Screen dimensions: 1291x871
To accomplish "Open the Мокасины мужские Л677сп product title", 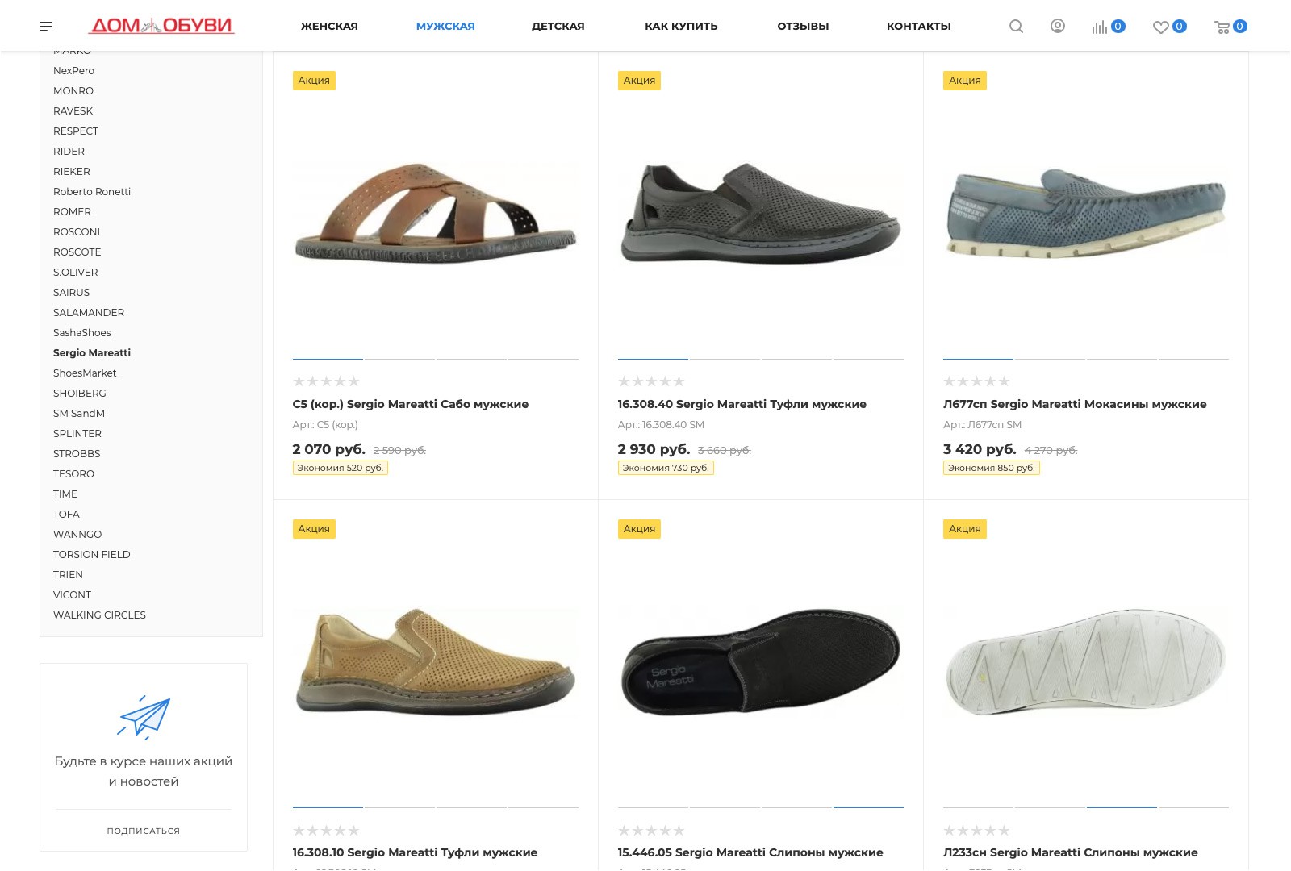I will [1075, 404].
